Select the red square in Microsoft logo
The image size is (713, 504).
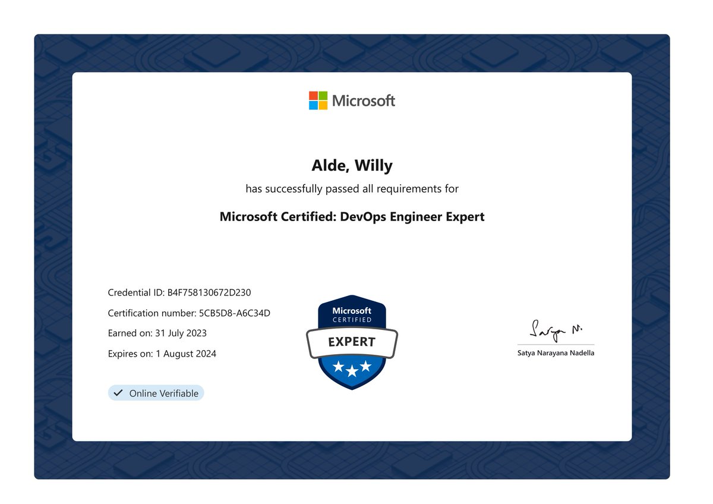click(313, 96)
